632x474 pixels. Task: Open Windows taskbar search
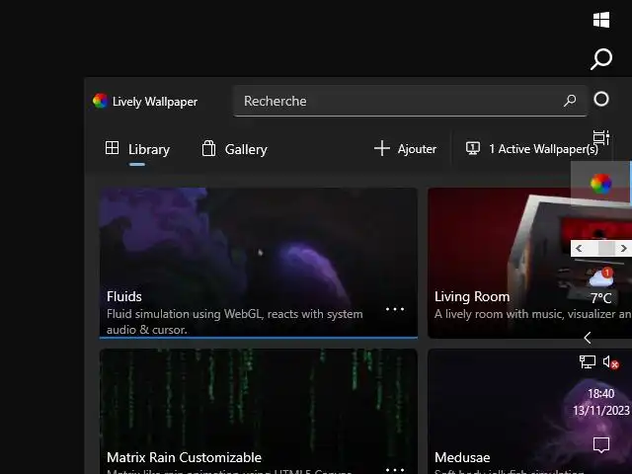point(601,59)
